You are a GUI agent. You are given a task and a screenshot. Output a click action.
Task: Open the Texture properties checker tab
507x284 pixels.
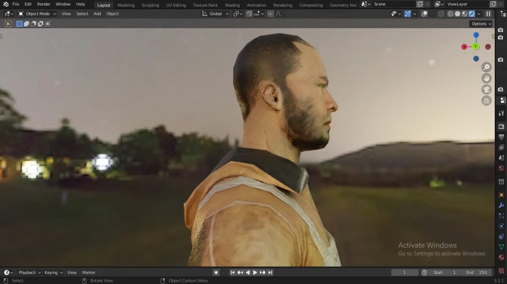click(502, 271)
